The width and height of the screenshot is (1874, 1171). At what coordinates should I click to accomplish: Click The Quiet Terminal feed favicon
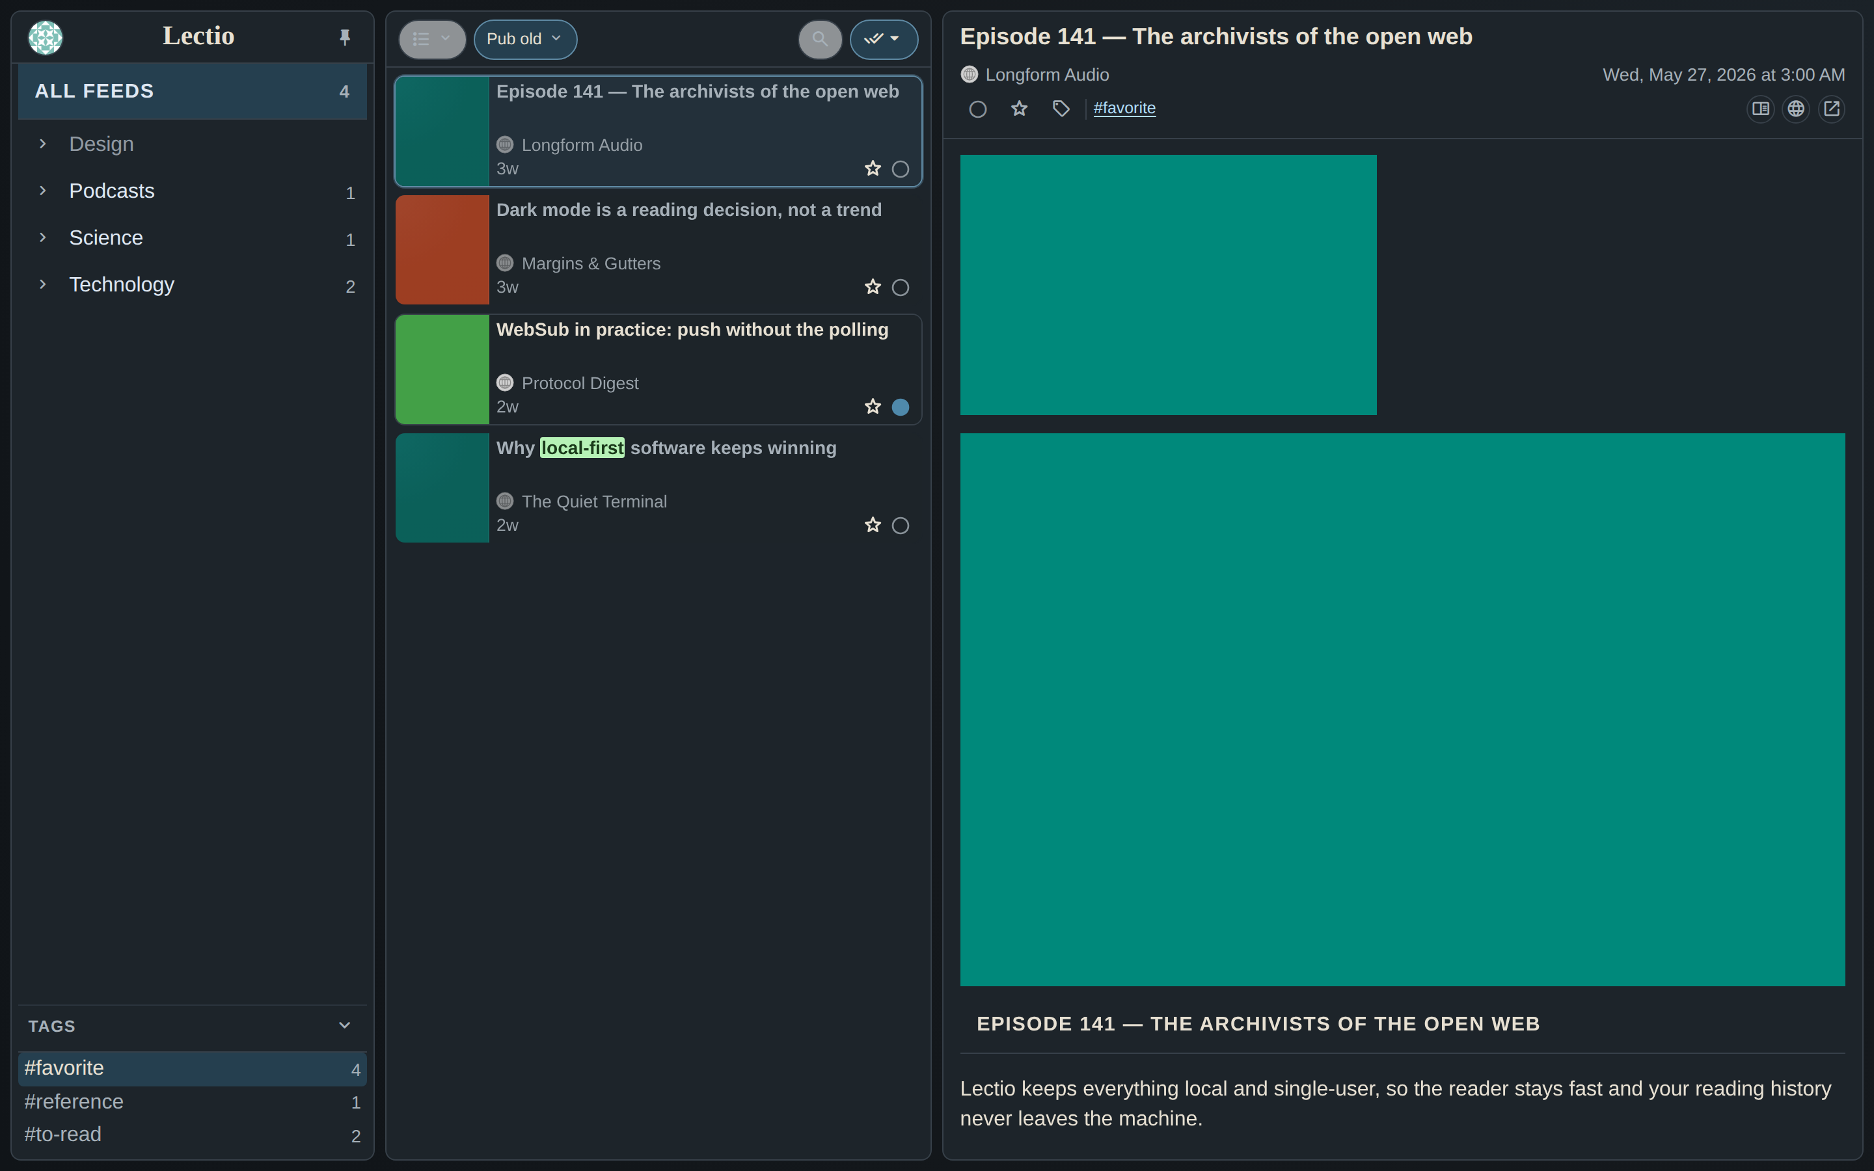[505, 501]
